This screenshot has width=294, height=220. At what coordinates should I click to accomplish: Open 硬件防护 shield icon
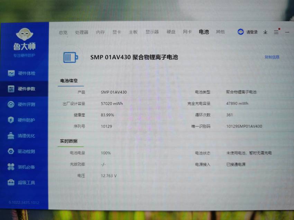point(11,120)
